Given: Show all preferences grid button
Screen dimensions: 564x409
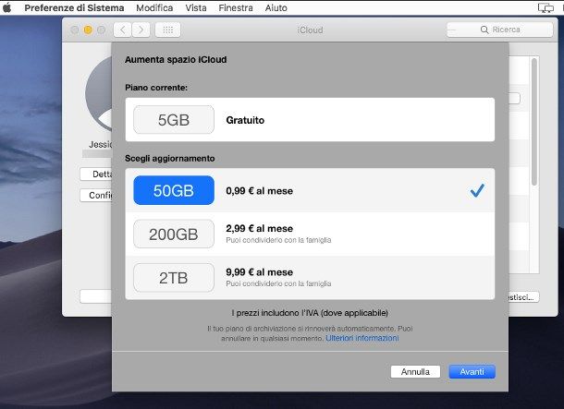Looking at the screenshot, I should pyautogui.click(x=167, y=30).
